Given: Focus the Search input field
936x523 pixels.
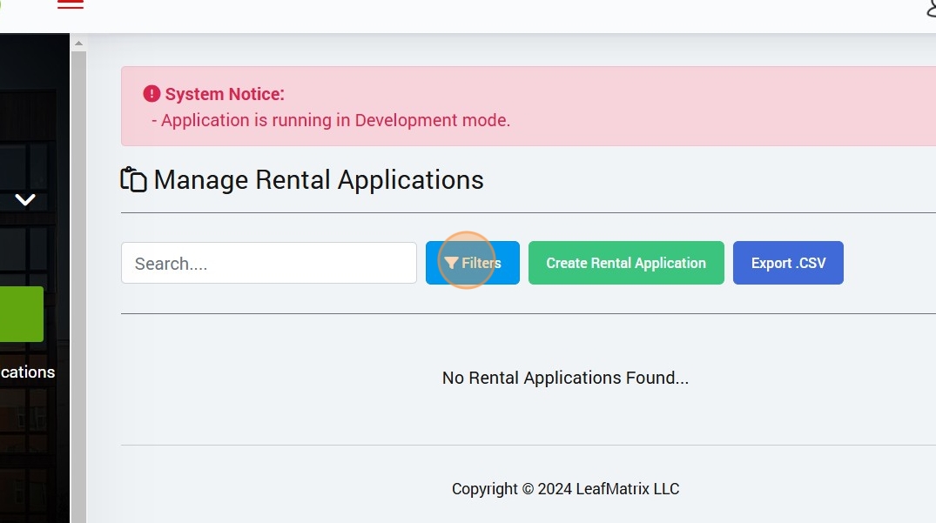Looking at the screenshot, I should tap(268, 263).
